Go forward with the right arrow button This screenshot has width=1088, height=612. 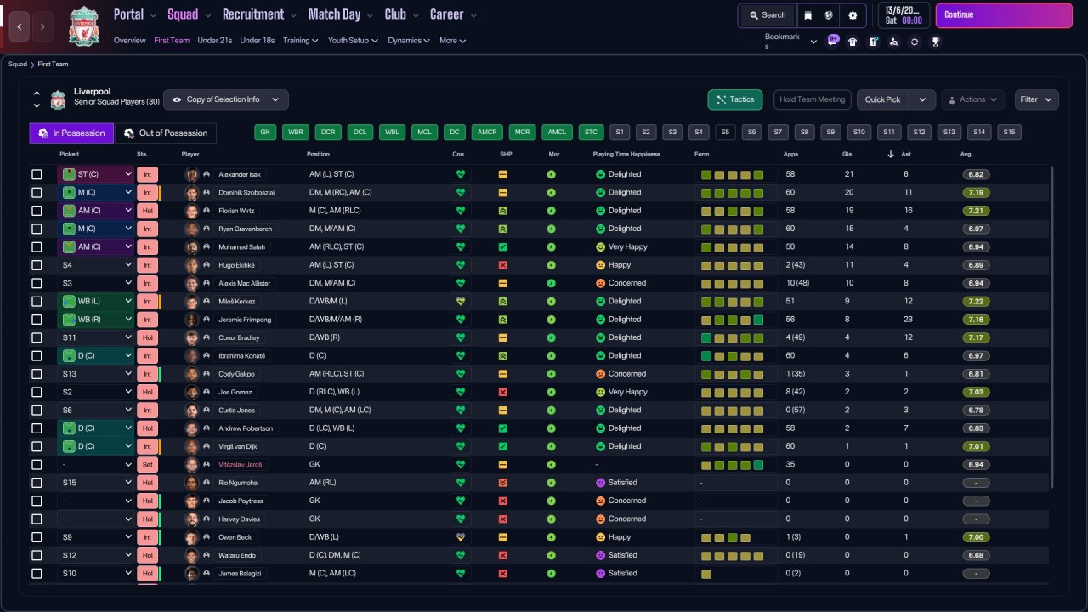tap(43, 26)
